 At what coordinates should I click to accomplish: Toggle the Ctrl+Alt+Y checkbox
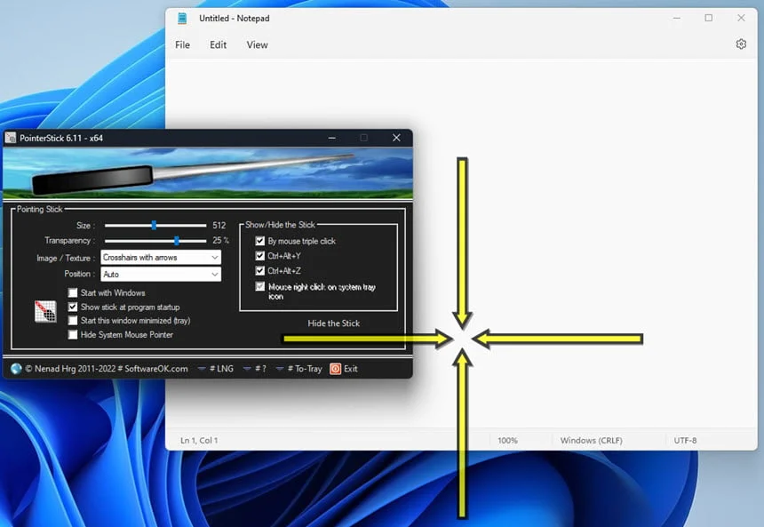coord(260,255)
